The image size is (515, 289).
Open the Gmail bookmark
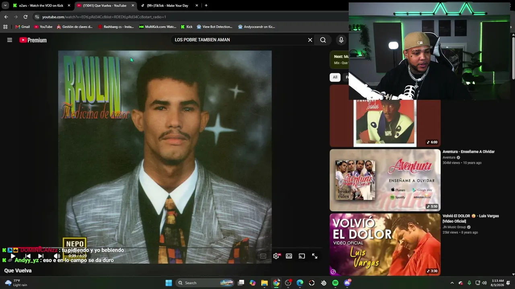[23, 27]
